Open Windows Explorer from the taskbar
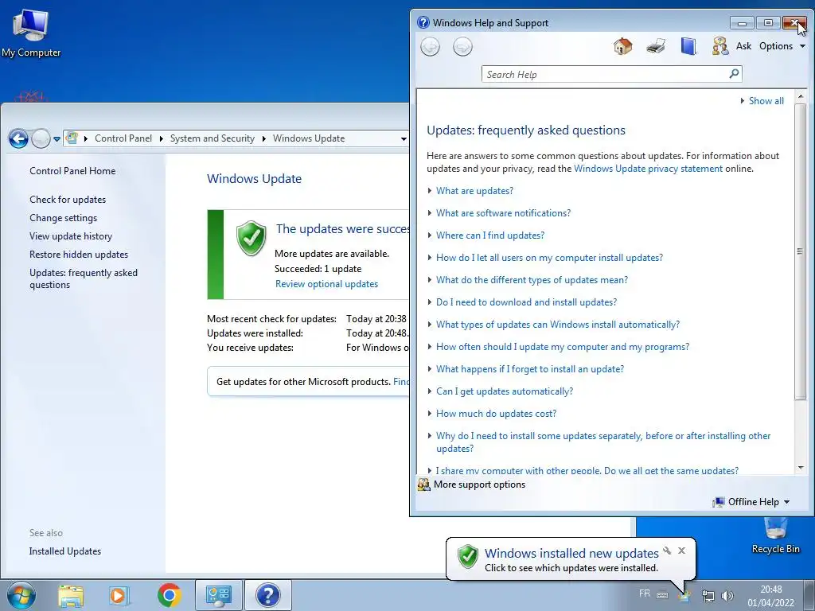This screenshot has width=815, height=611. (71, 595)
